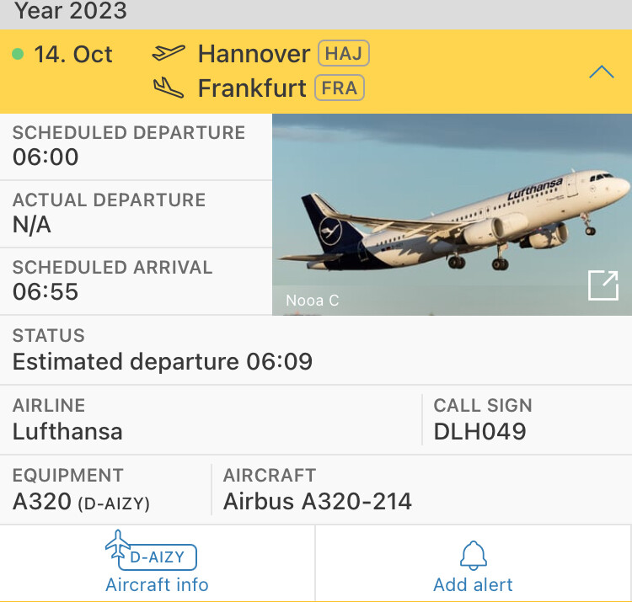Collapse the flight details chevron

coord(601,72)
